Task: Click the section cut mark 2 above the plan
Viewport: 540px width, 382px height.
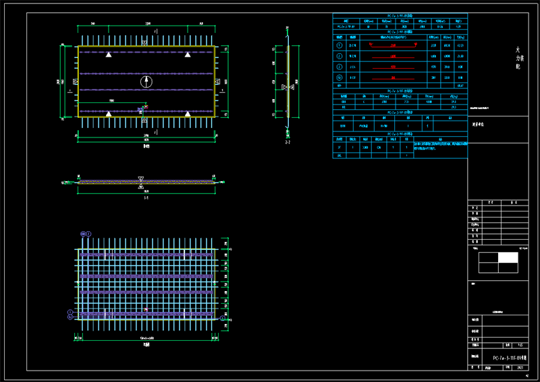Action: (x=156, y=31)
